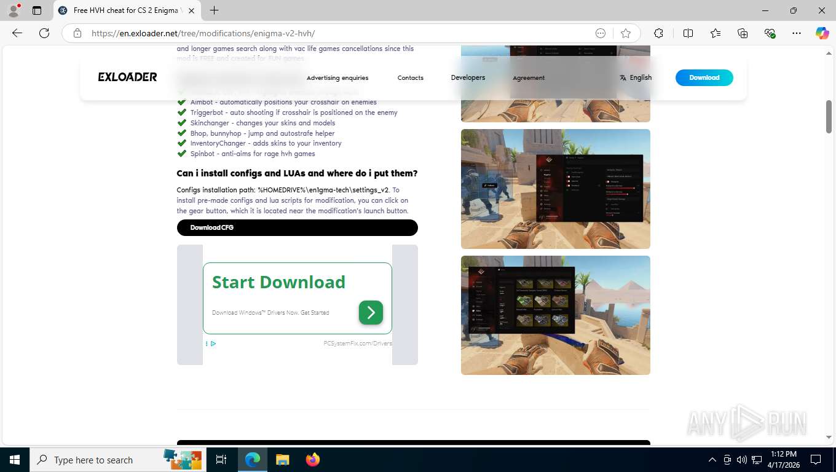Launch Copilot from the toolbar
Image resolution: width=836 pixels, height=472 pixels.
[x=822, y=33]
